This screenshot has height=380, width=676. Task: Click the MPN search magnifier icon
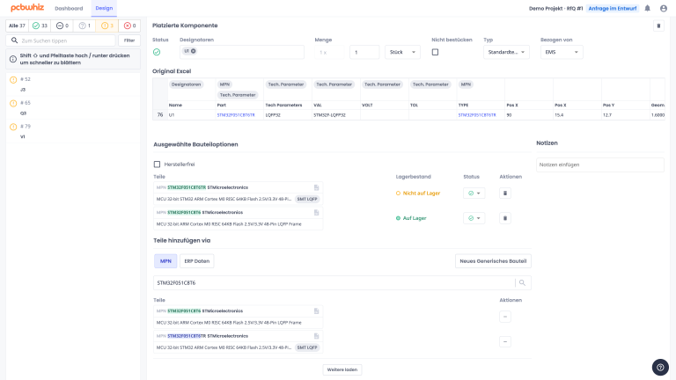(x=523, y=282)
